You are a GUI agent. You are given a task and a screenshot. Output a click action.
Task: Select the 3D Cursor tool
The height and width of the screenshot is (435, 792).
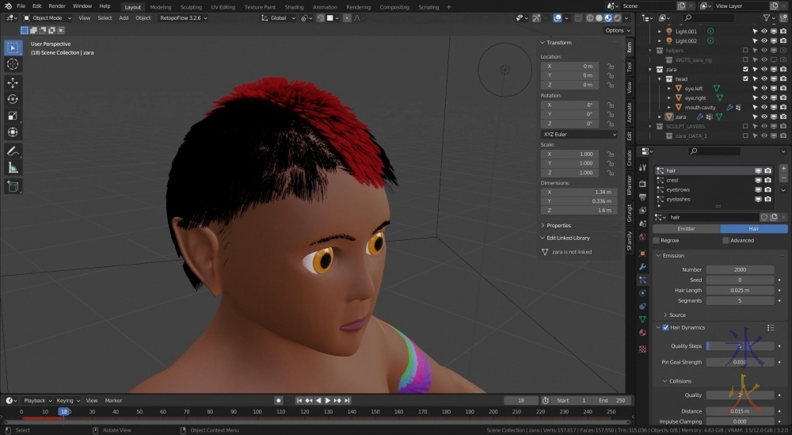click(13, 64)
